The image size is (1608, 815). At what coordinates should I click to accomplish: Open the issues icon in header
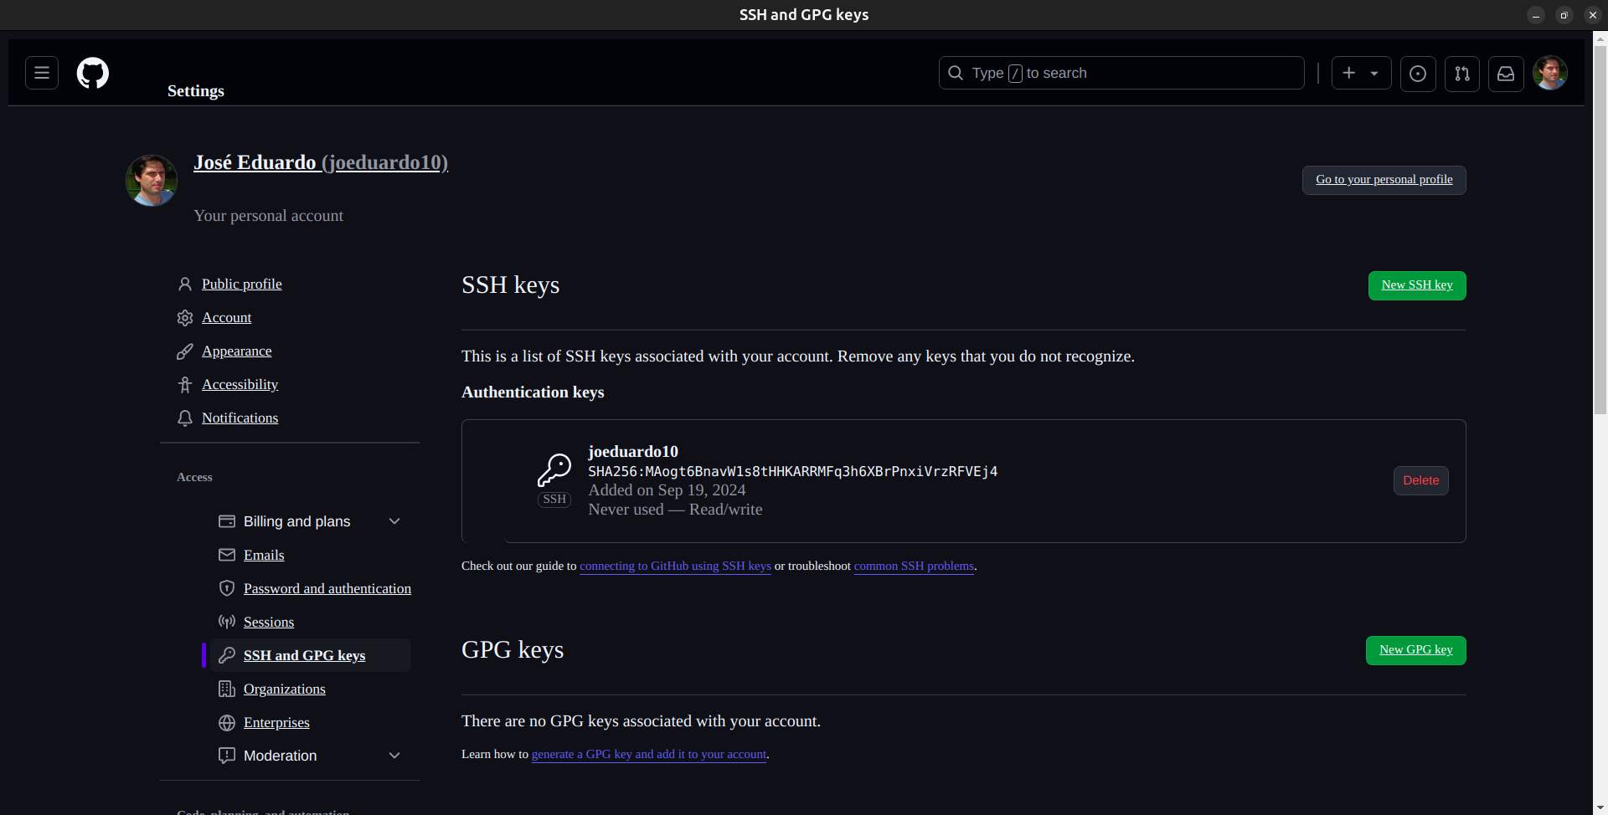1418,74
